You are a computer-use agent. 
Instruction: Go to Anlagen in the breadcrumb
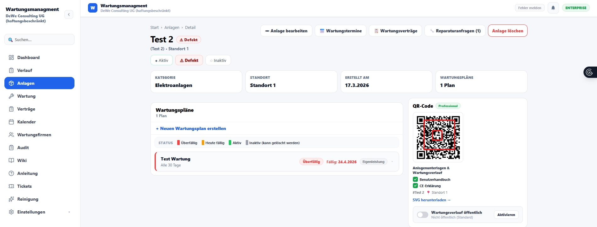(172, 28)
